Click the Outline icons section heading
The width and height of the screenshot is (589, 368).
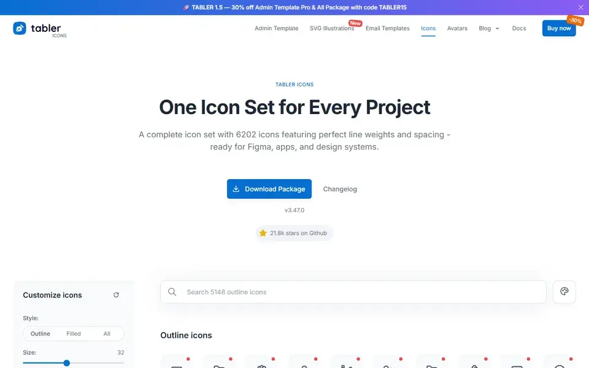coord(186,335)
